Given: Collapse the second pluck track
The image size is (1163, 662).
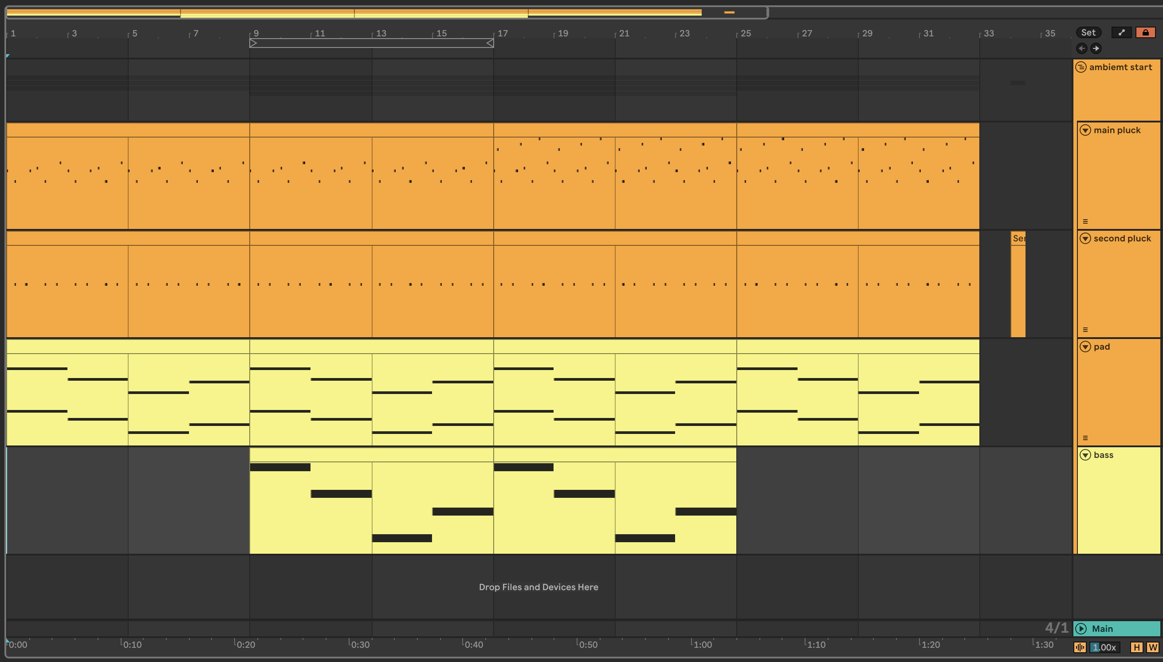Looking at the screenshot, I should click(x=1085, y=239).
